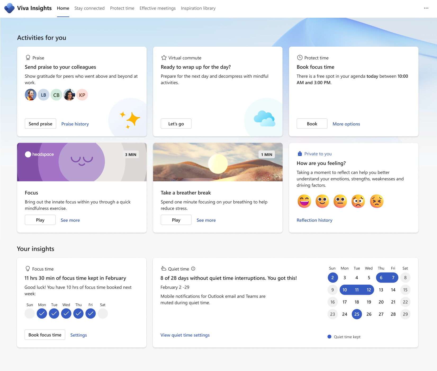The image size is (437, 371).
Task: Click the Virtual commute star icon
Action: (x=163, y=57)
